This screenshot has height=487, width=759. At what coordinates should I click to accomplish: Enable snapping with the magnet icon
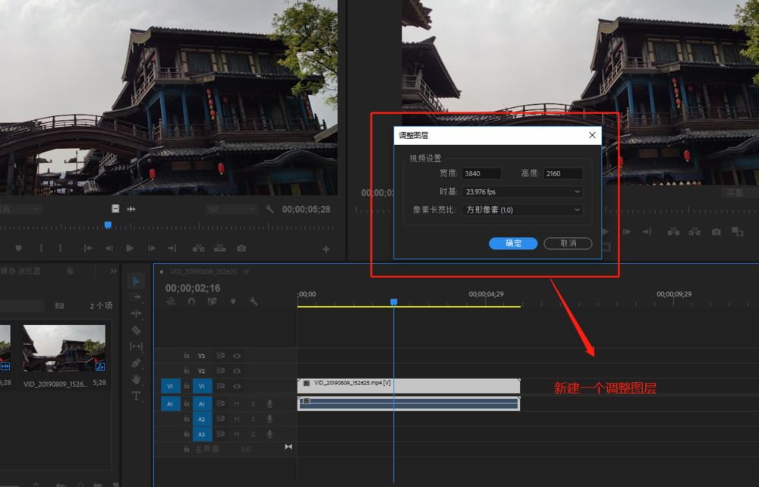pyautogui.click(x=191, y=302)
